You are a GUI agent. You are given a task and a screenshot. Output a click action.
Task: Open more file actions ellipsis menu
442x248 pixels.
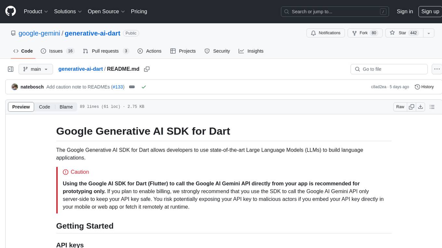437,69
